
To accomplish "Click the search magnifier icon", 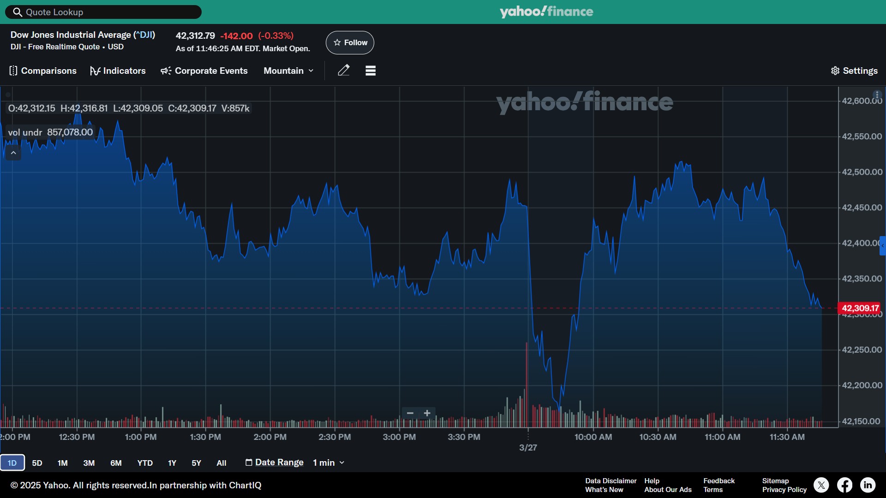I will pos(18,12).
